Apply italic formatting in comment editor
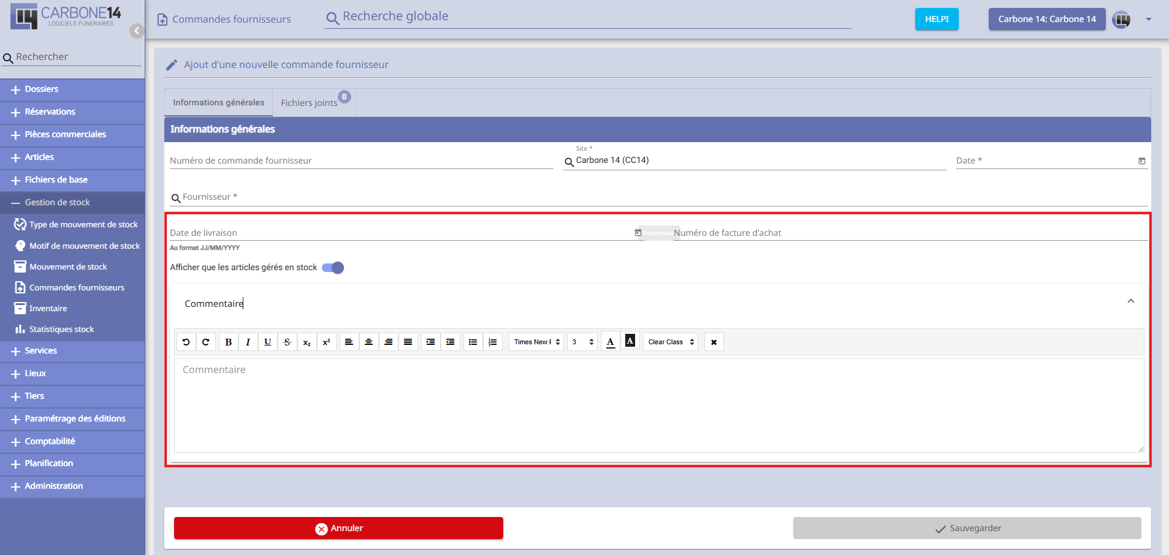The height and width of the screenshot is (555, 1169). [x=248, y=342]
